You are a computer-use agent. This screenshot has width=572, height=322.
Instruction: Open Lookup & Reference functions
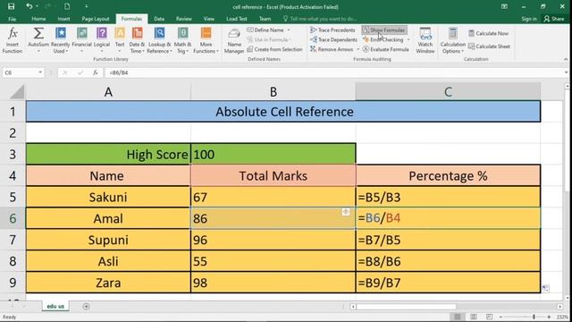159,40
